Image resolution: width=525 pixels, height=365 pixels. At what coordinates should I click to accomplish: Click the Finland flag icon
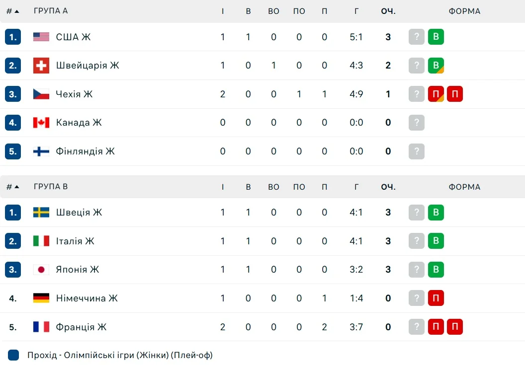coord(41,151)
